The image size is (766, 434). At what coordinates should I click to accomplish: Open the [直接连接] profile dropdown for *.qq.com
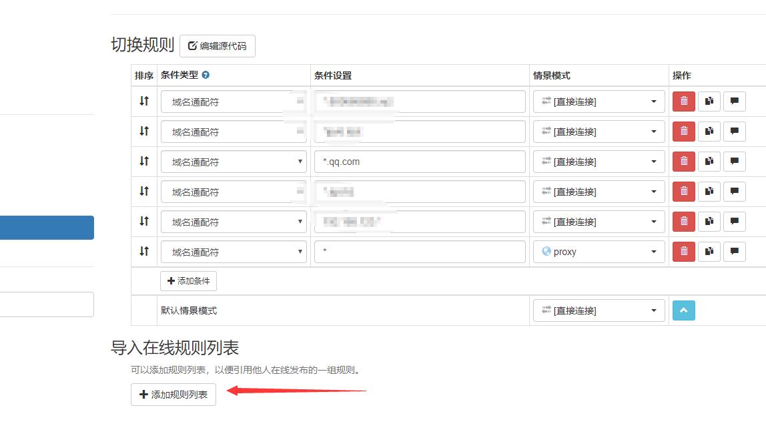click(599, 162)
